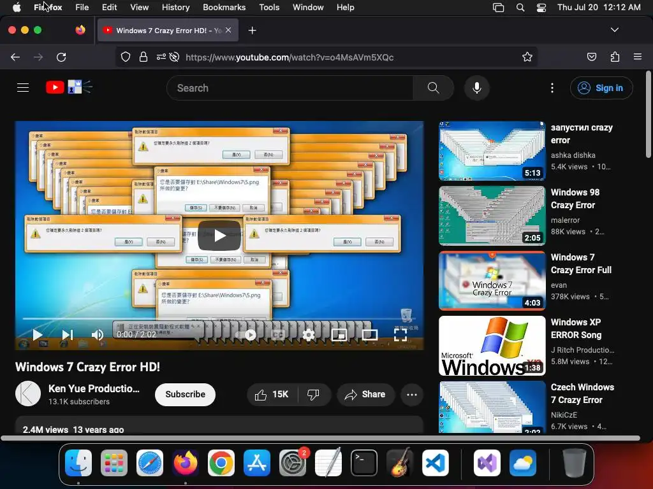Open Google Chrome from the Dock
The width and height of the screenshot is (653, 489).
pyautogui.click(x=221, y=462)
